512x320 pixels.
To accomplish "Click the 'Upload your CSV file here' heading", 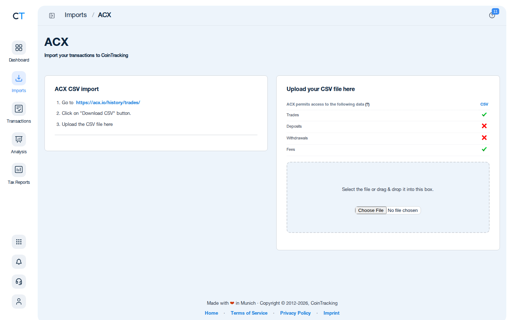I will (x=321, y=89).
